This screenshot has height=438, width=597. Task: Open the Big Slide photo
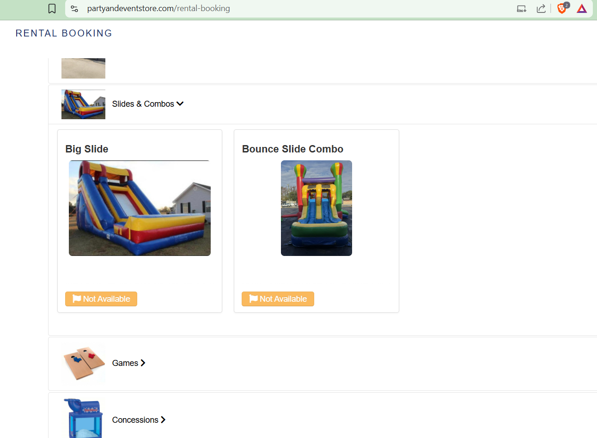(x=140, y=208)
